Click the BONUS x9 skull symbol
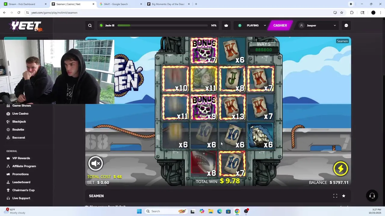 click(x=204, y=107)
